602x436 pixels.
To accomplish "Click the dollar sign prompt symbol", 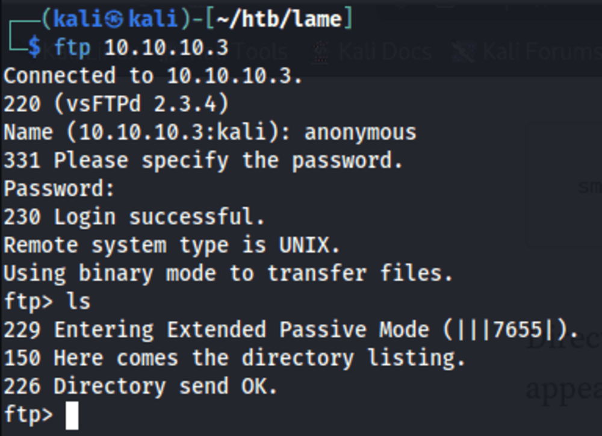I will [x=34, y=47].
